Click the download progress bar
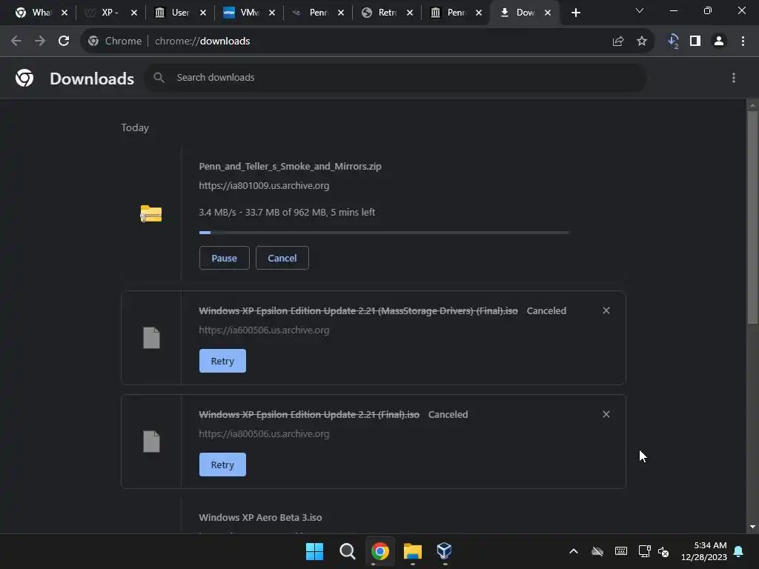The height and width of the screenshot is (569, 759). pos(385,233)
